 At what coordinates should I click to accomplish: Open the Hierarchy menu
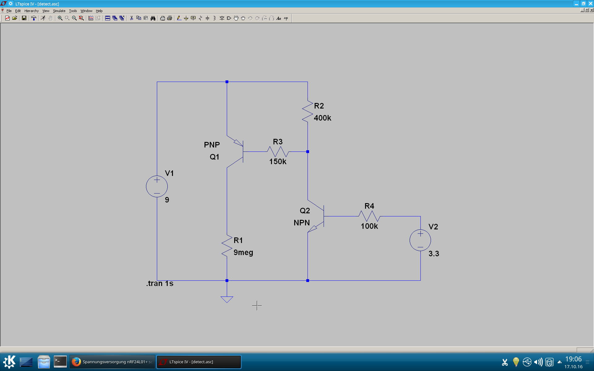click(32, 11)
